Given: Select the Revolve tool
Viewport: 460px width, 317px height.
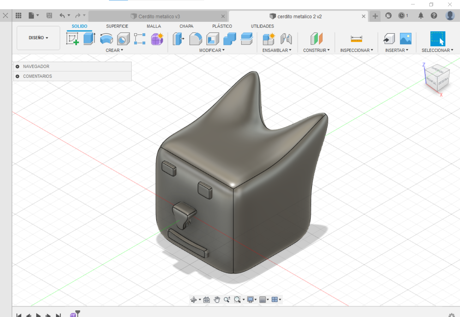Looking at the screenshot, I should 106,39.
